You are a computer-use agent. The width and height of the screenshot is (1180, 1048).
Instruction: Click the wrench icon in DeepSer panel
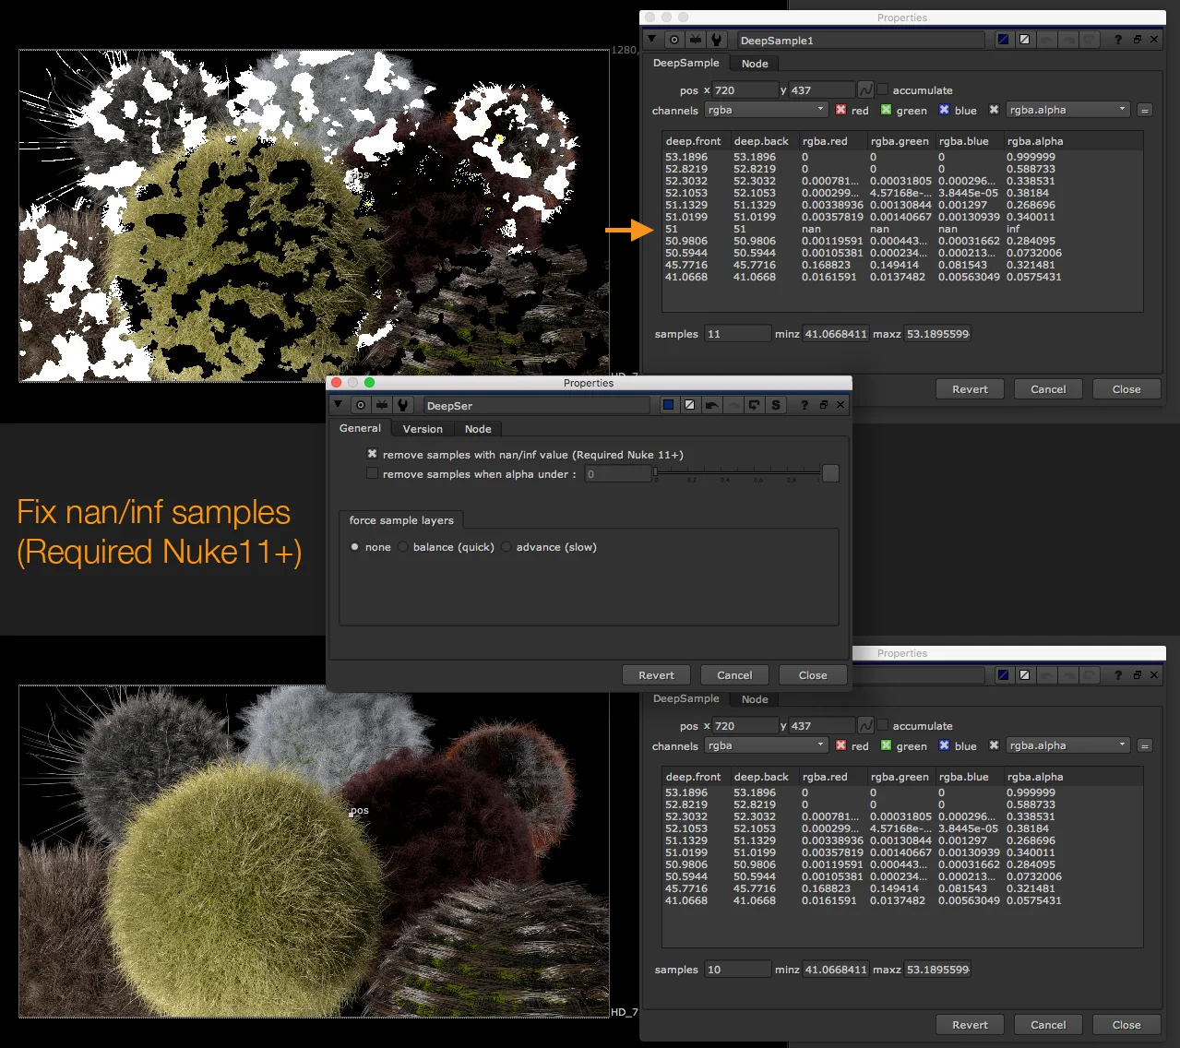click(x=402, y=405)
